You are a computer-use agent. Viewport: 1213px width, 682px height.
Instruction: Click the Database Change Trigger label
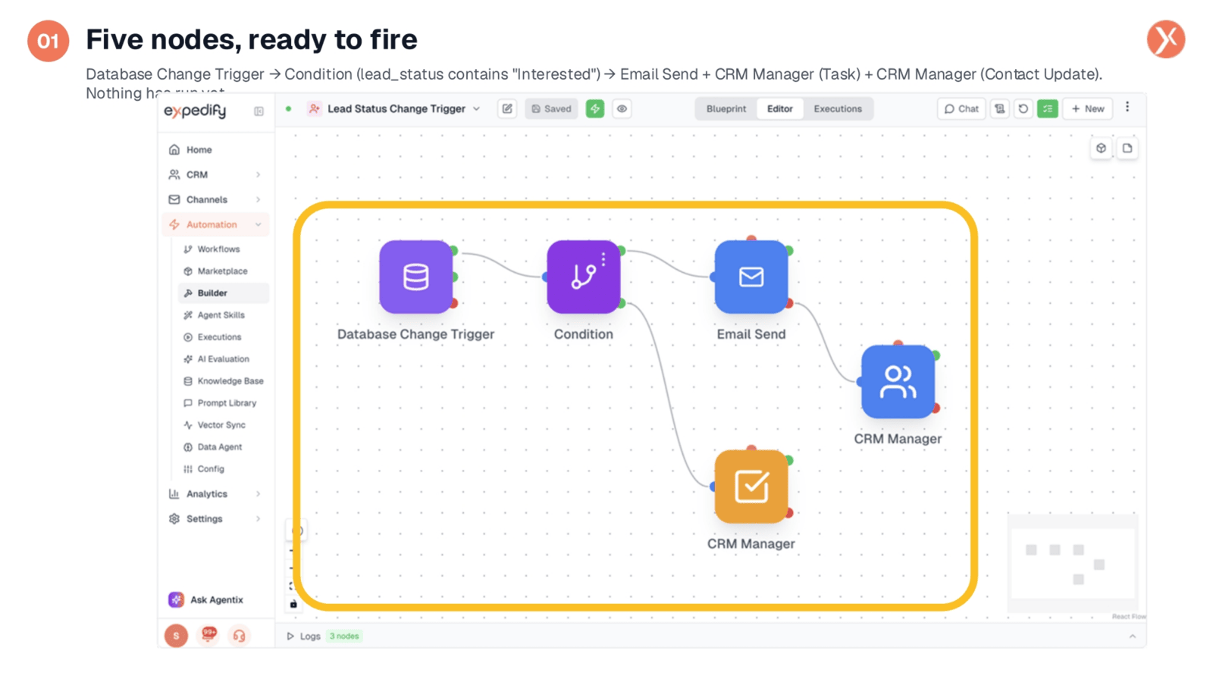(415, 334)
